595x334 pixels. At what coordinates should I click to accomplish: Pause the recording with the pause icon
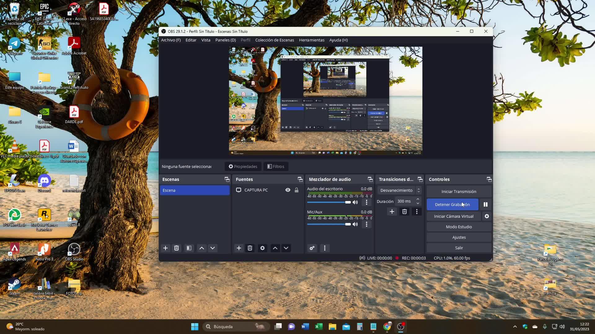point(485,204)
